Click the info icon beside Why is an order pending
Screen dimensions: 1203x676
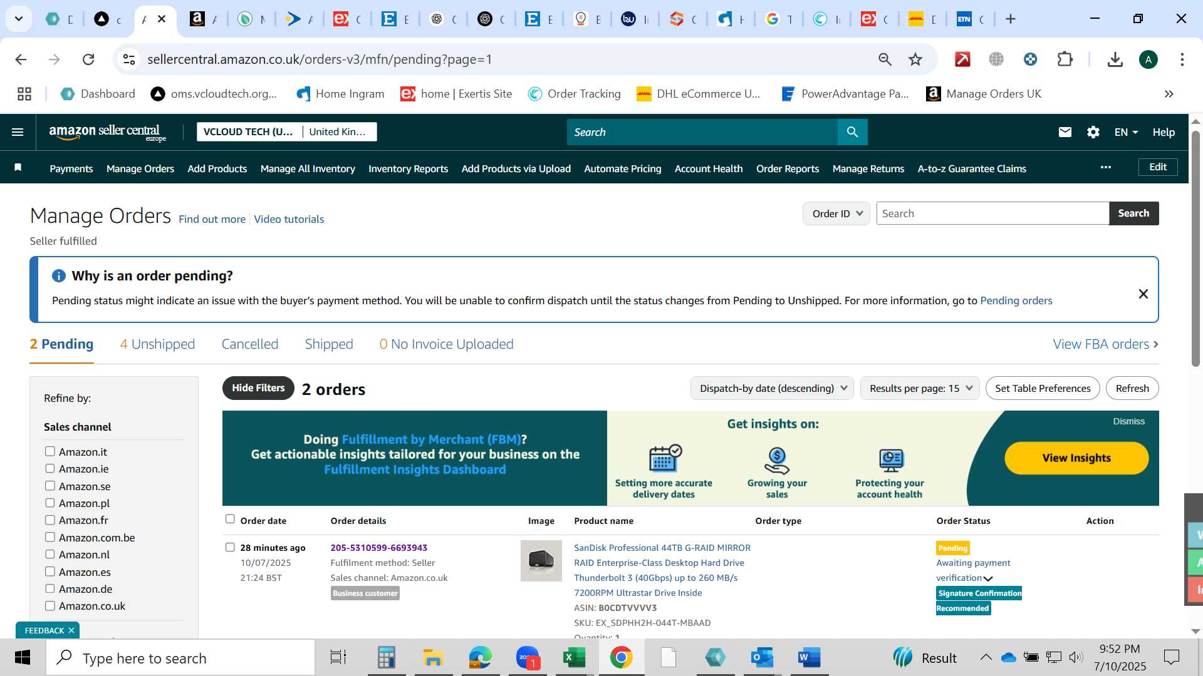coord(59,276)
